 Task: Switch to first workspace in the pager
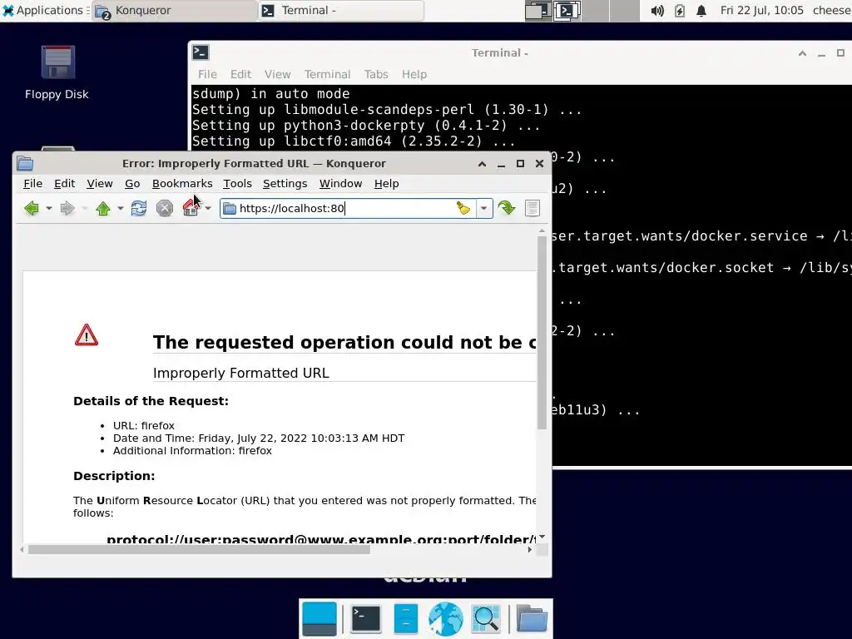(538, 10)
